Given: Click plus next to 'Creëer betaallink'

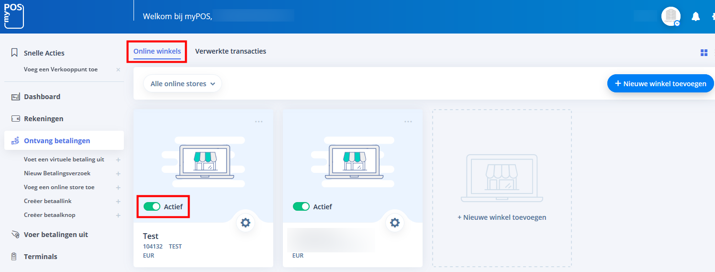Looking at the screenshot, I should [x=118, y=202].
